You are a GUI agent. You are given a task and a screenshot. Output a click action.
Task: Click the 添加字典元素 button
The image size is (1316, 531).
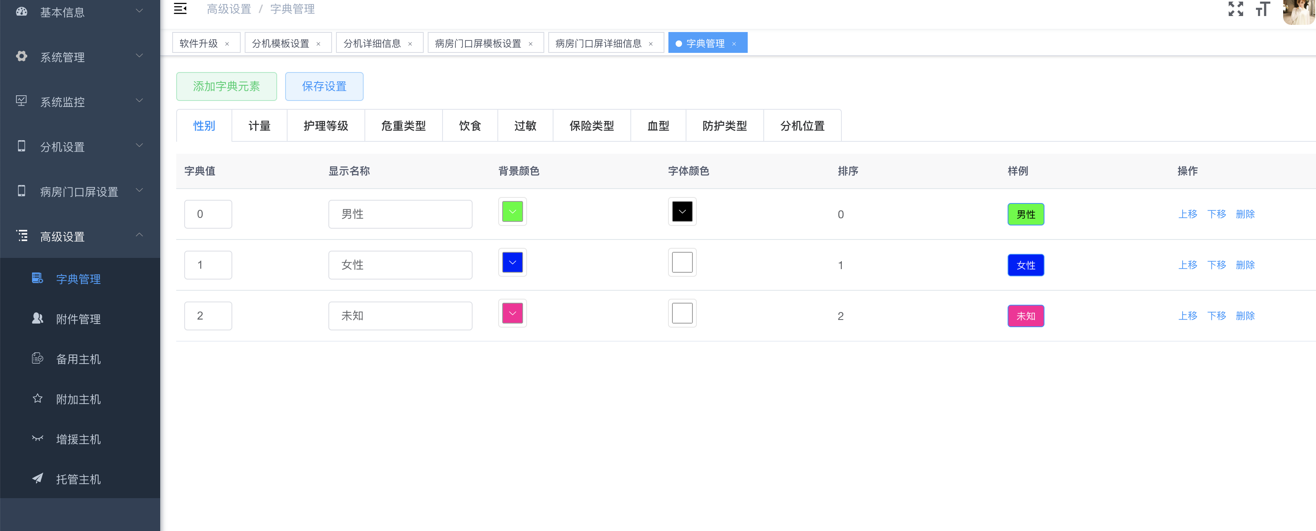(x=226, y=86)
